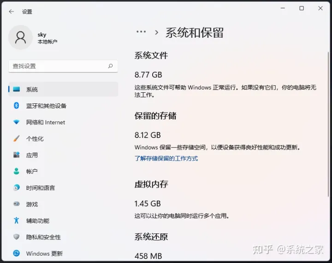Go to 网络和 Internet settings

pyautogui.click(x=63, y=122)
